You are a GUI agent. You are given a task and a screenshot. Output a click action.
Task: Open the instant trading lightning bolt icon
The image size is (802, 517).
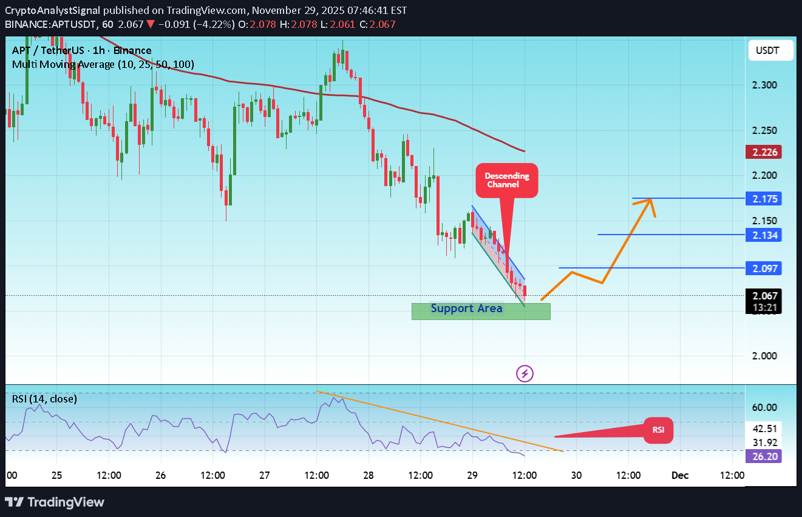(524, 373)
